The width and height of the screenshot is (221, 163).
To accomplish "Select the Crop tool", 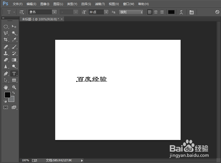I will click(6, 40).
